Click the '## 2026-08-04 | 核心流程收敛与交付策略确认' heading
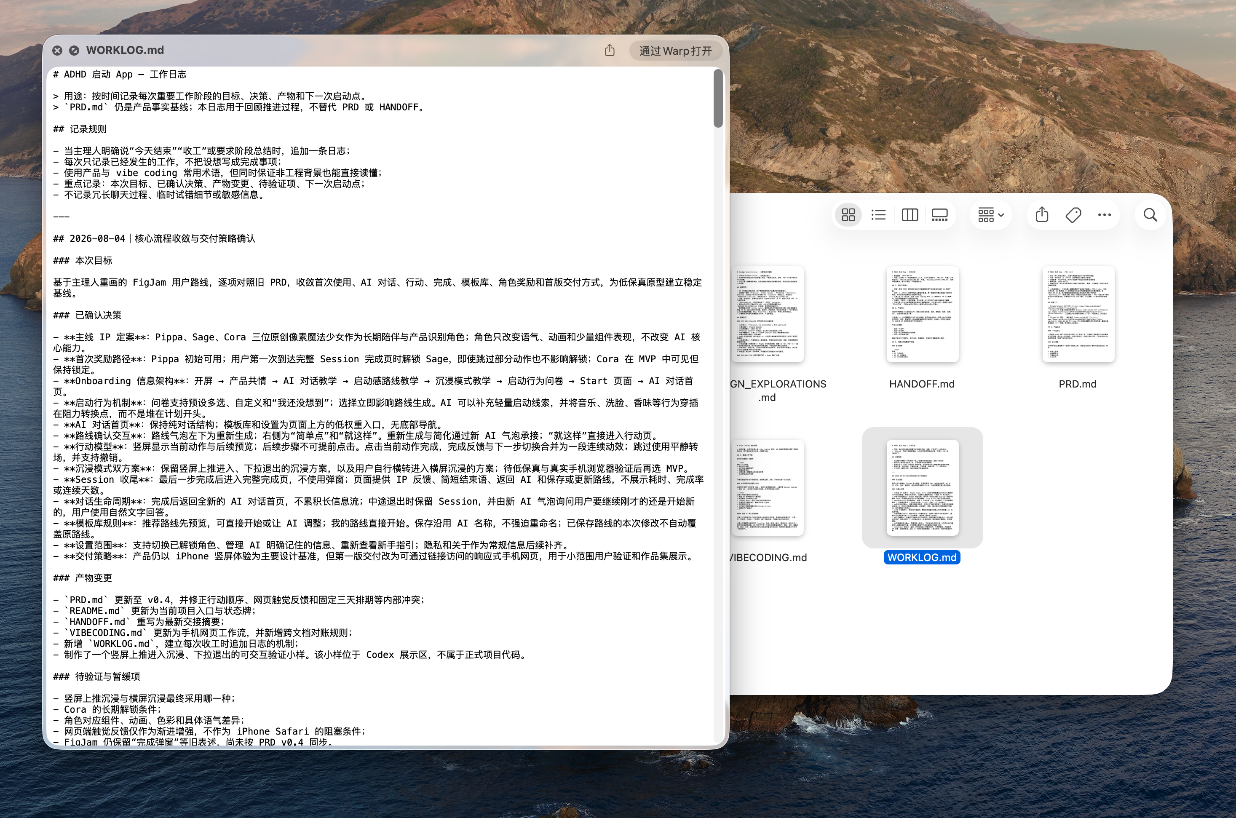 click(155, 238)
